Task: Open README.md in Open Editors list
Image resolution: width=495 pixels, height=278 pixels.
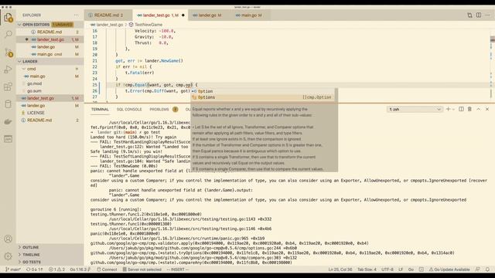Action: [x=49, y=32]
